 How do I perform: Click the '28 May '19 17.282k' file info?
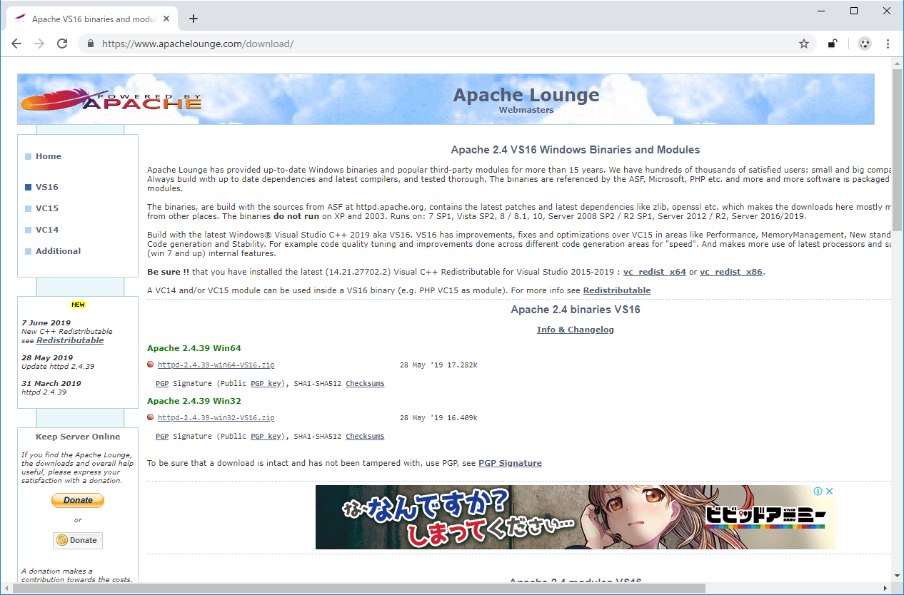coord(438,365)
